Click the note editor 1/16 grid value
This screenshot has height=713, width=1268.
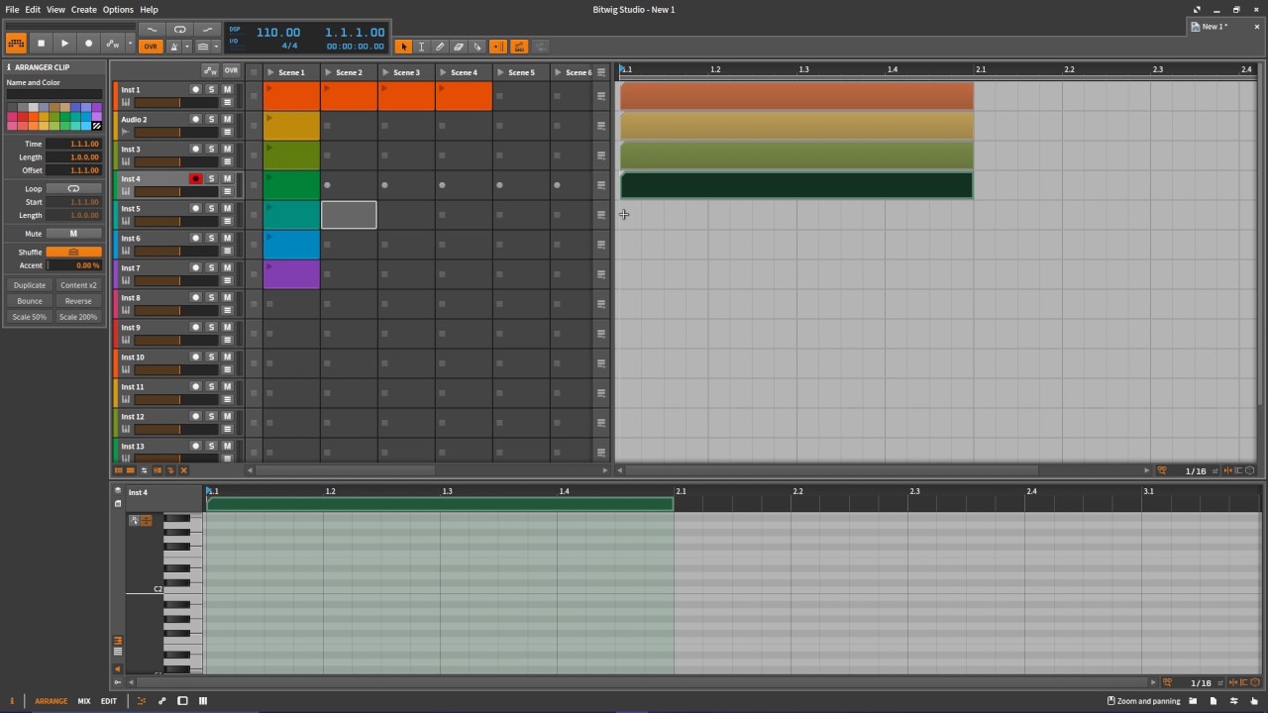(x=1201, y=682)
